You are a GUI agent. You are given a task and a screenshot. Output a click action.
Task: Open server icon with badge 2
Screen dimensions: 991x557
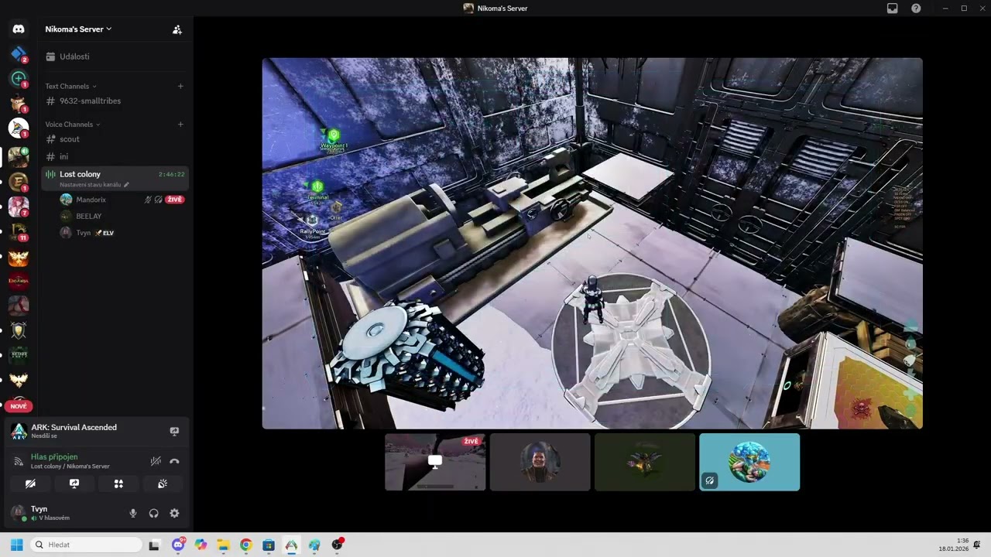point(19,53)
